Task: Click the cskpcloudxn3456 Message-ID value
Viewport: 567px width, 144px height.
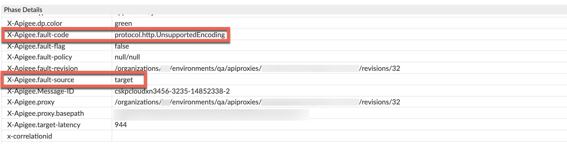Action: (x=172, y=91)
